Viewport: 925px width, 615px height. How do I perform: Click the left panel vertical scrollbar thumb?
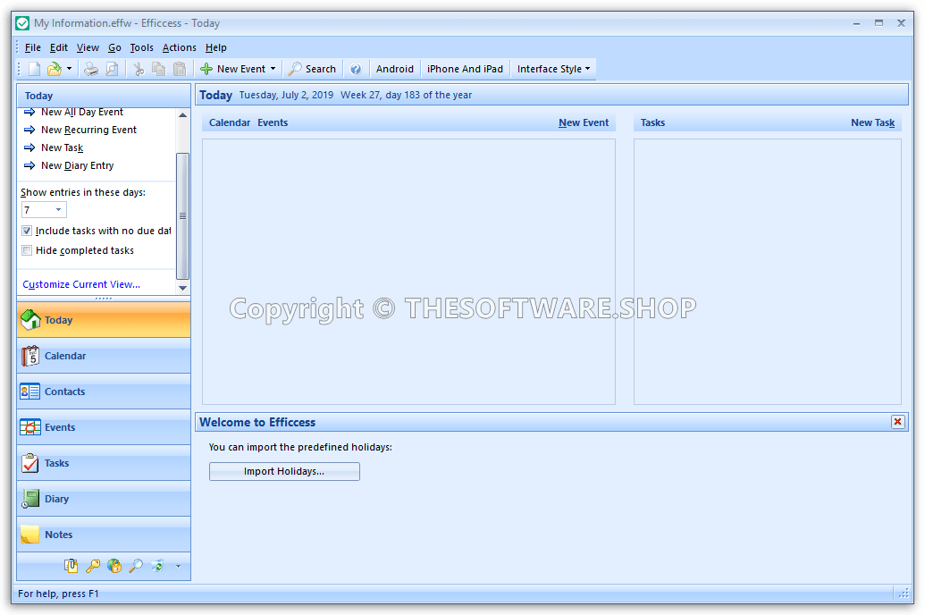point(182,215)
